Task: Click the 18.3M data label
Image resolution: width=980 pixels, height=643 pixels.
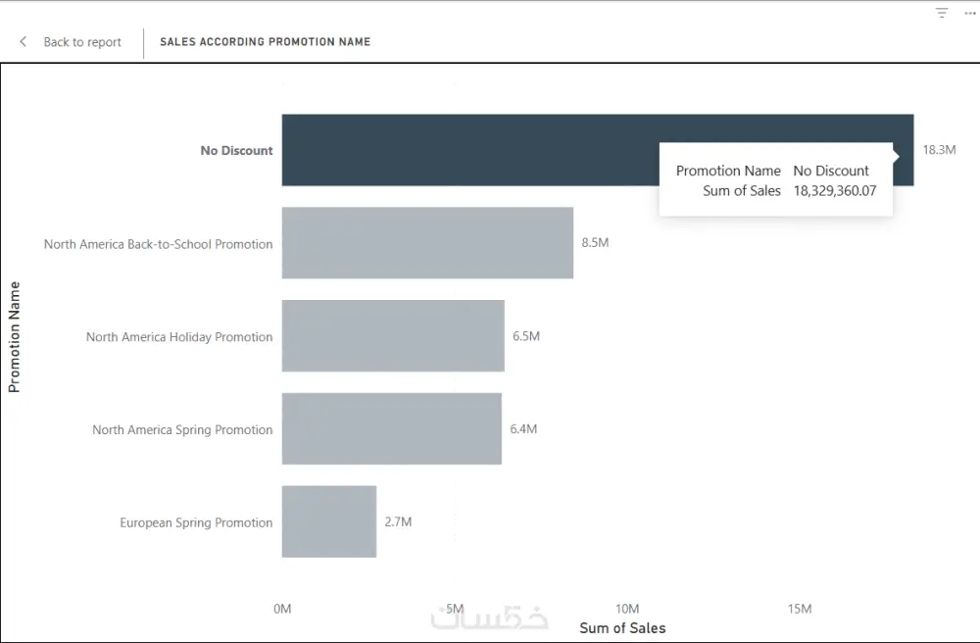Action: (x=940, y=150)
